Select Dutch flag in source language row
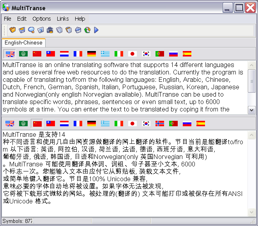The width and height of the screenshot is (258, 226). click(x=64, y=54)
